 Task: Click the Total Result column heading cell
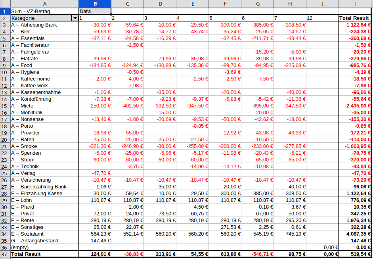pyautogui.click(x=355, y=18)
